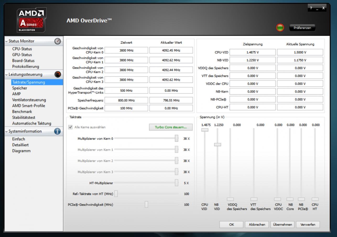Click Multiplizierer von Kern 1 slider handle
The image size is (337, 237).
pyautogui.click(x=177, y=149)
